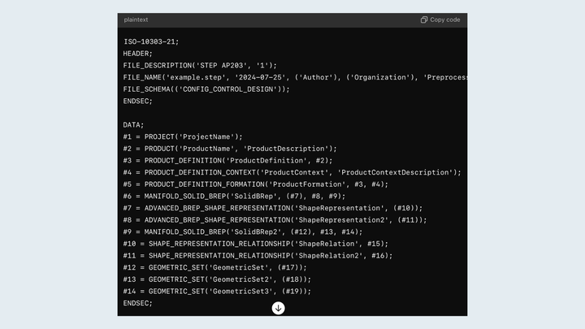585x329 pixels.
Task: Select line #10 SHAPE_REPRESENTATION_RELATIONSHIP 'ShapeRelation'
Action: 267,244
